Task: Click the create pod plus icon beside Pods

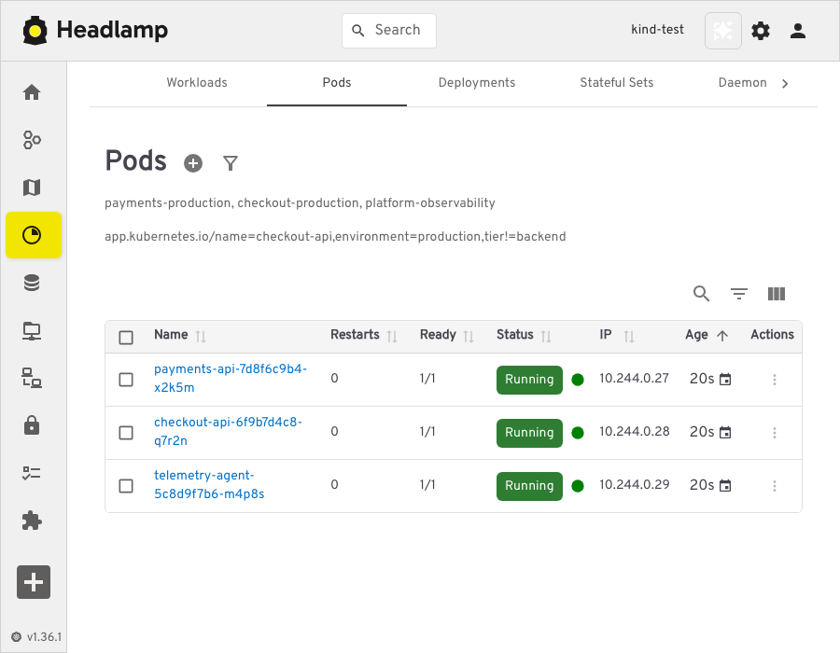Action: [x=193, y=162]
